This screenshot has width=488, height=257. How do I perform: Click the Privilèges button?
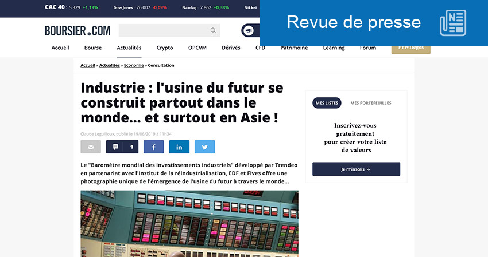(410, 48)
